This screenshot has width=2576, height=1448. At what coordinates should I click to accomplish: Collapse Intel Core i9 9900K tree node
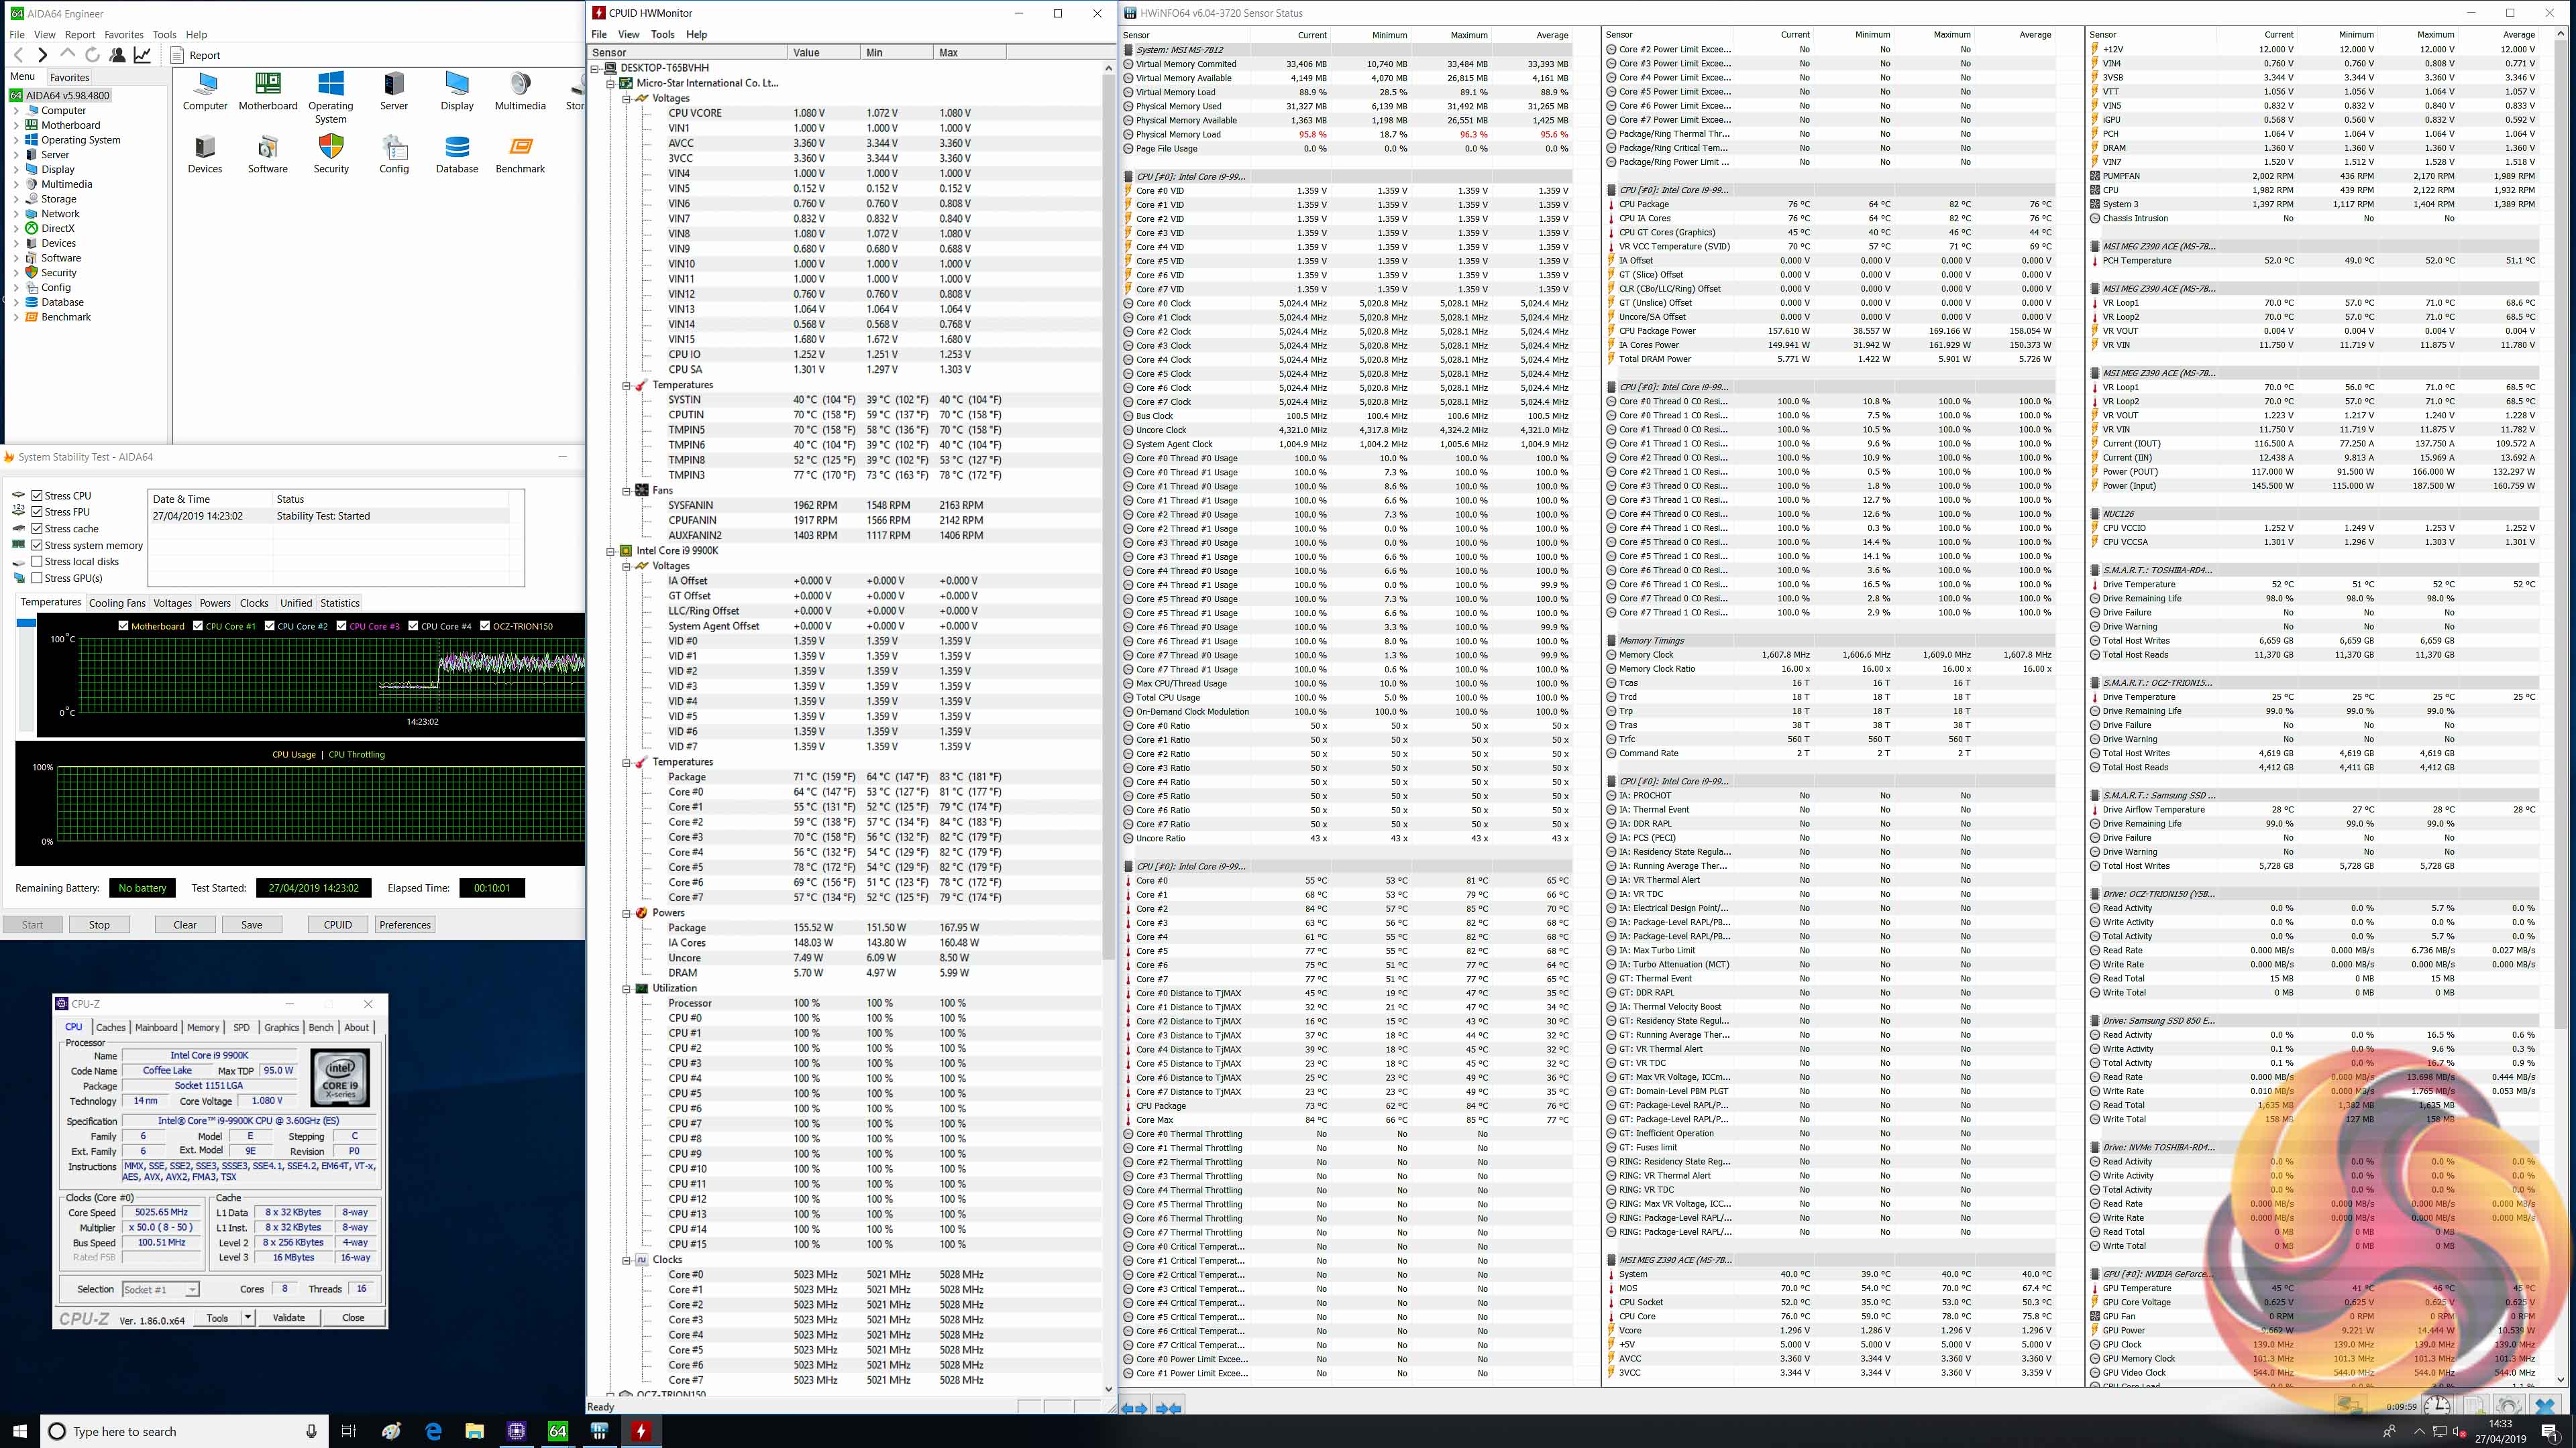click(611, 550)
